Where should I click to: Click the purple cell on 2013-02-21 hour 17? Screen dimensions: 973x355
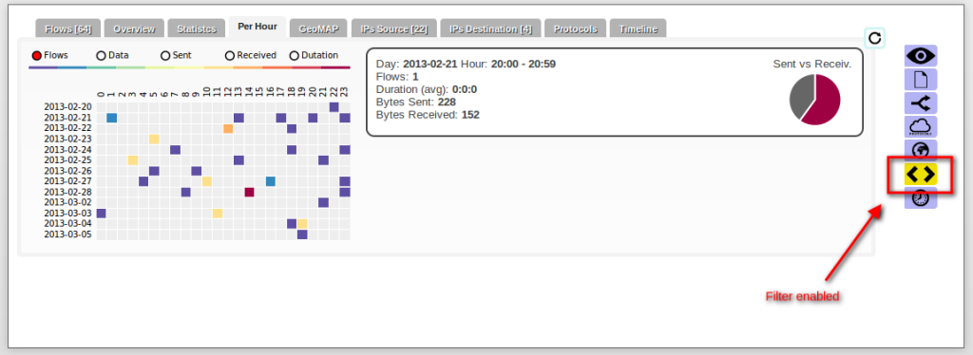coord(281,118)
